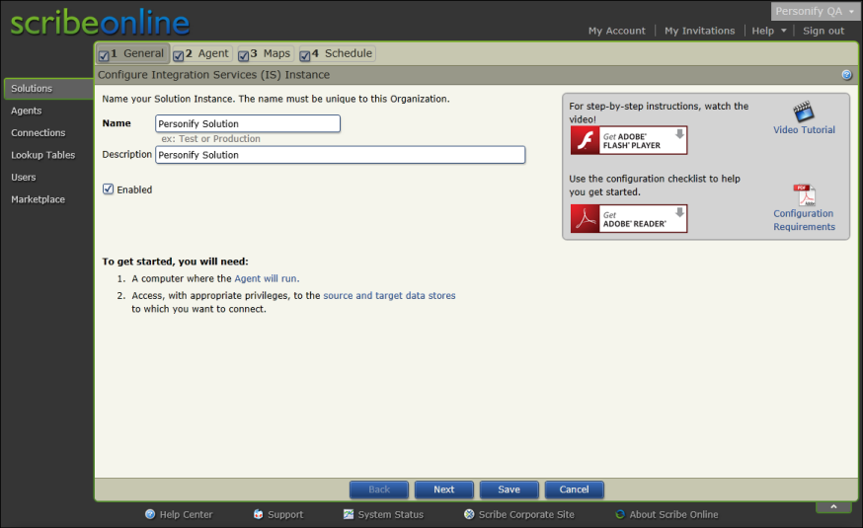Click the System Status footer icon
The image size is (863, 528).
(x=349, y=514)
